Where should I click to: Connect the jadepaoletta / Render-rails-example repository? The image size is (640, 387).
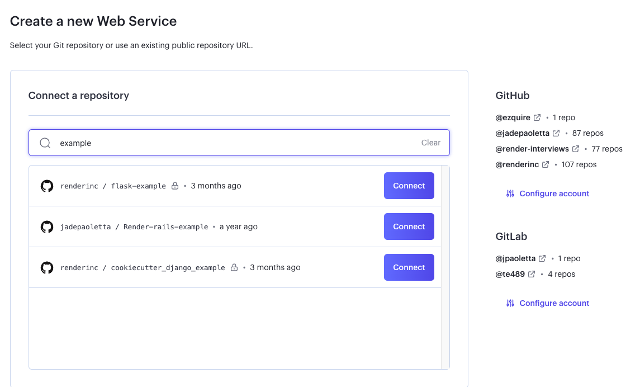coord(409,226)
